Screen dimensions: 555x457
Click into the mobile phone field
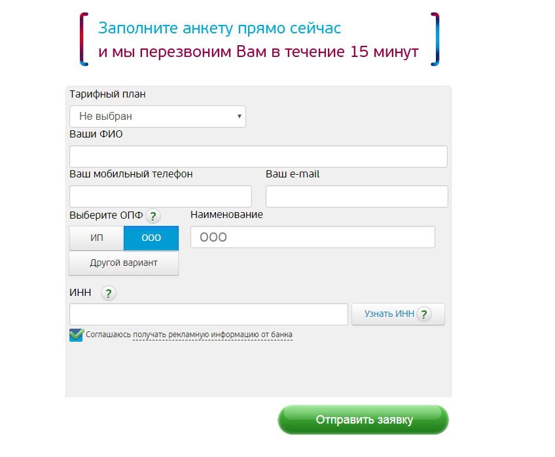point(160,196)
